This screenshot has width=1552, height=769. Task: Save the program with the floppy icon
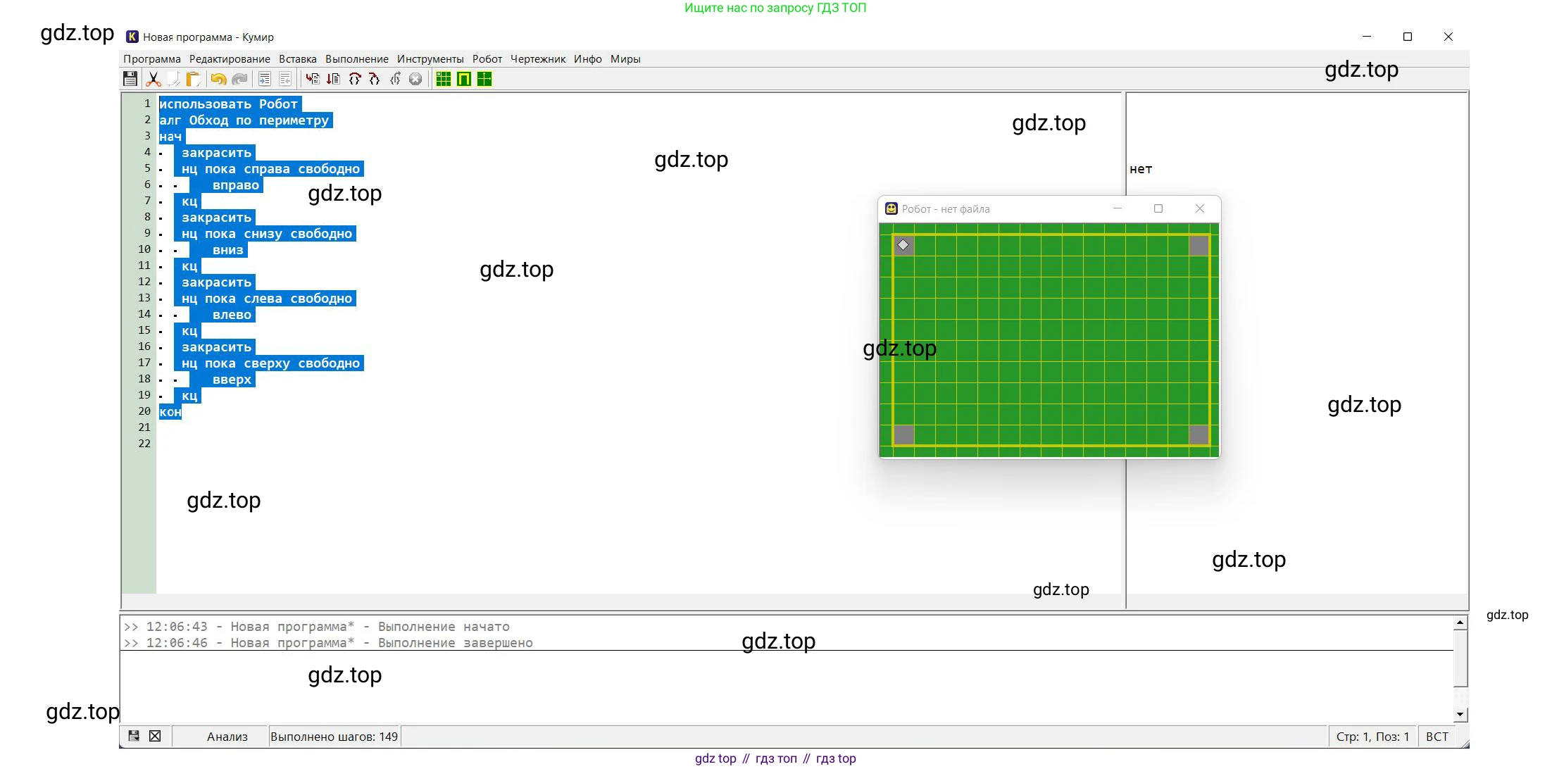pyautogui.click(x=130, y=79)
